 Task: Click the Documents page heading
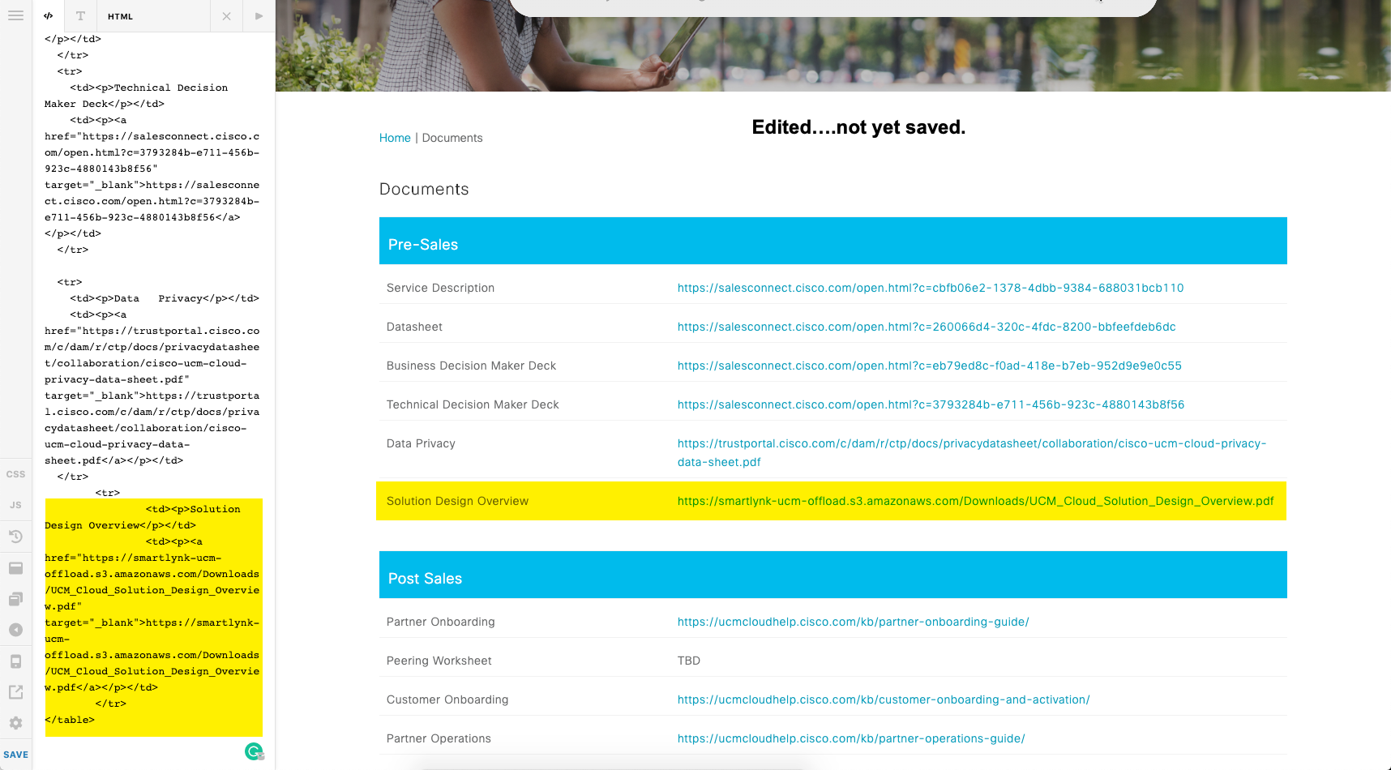coord(424,189)
